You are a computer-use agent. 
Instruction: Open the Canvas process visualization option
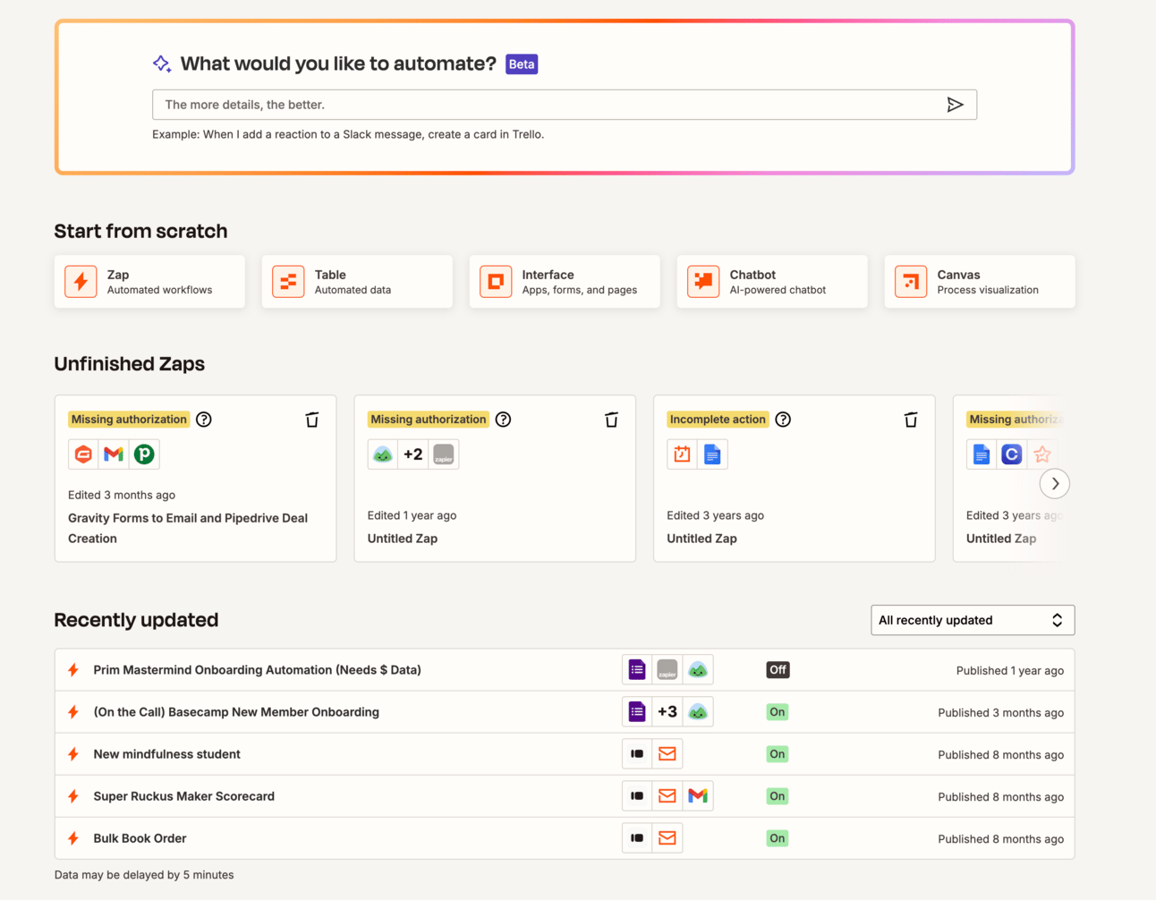(x=980, y=282)
